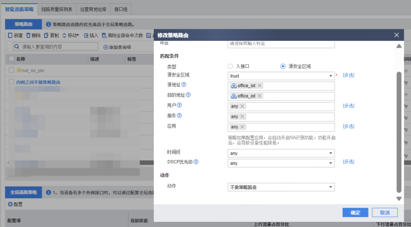Select the 源安全区域 radio button
The image size is (411, 227).
[x=283, y=66]
